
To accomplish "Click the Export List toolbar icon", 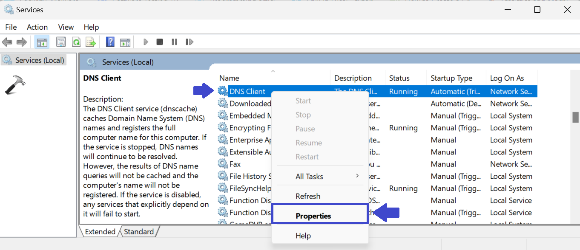I will [90, 42].
